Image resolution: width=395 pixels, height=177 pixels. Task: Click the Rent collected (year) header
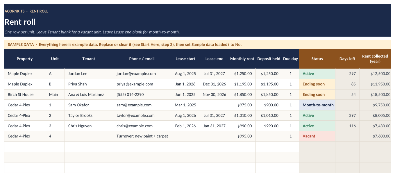(x=375, y=59)
